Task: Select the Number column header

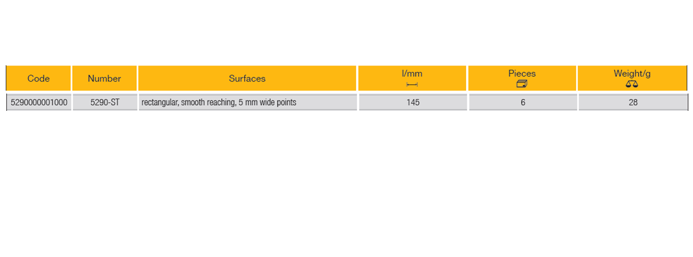Action: click(x=105, y=79)
